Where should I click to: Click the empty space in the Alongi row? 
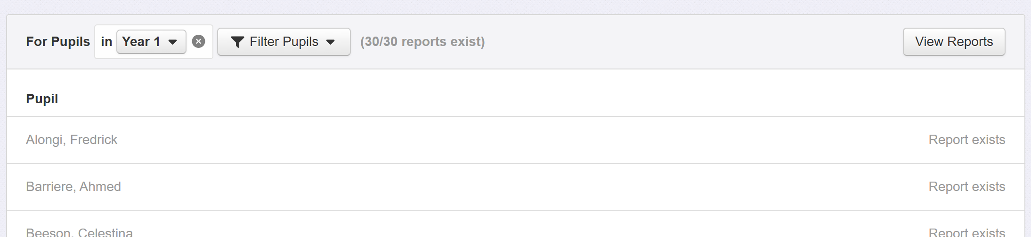518,140
